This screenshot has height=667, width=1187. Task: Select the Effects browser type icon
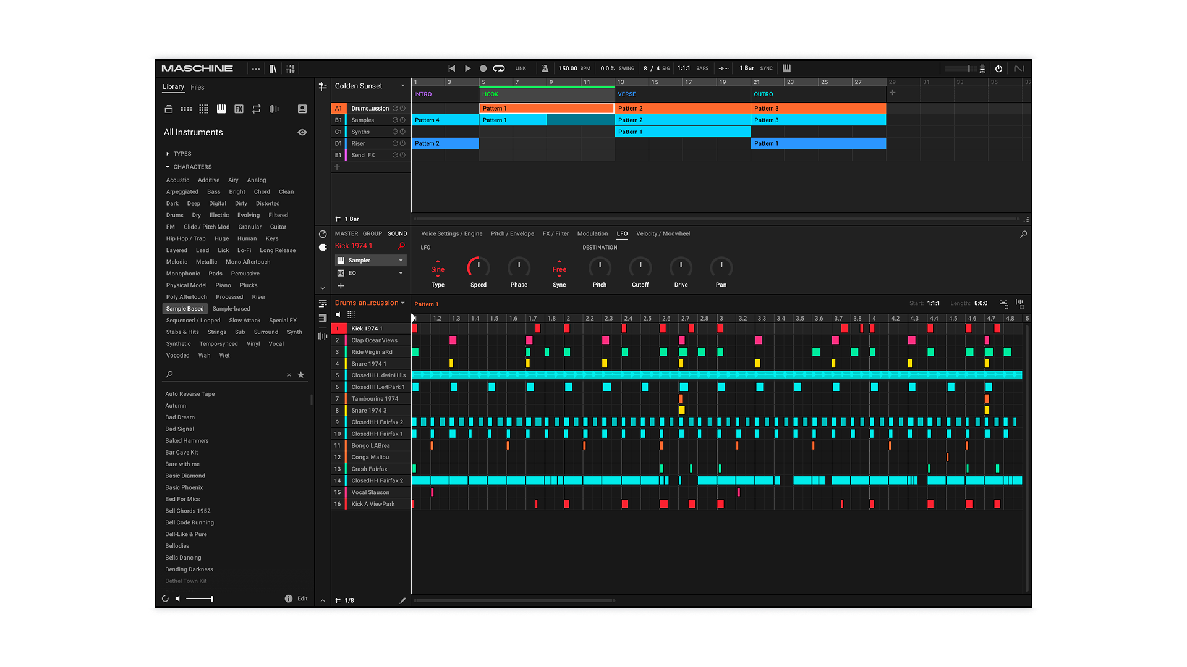[x=239, y=109]
